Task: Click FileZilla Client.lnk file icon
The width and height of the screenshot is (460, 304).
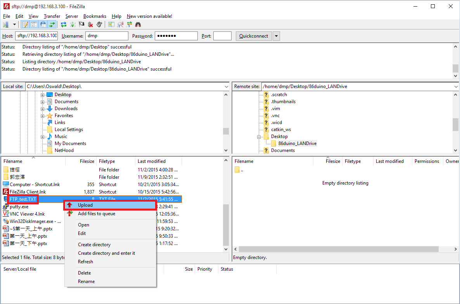Action: (5, 192)
